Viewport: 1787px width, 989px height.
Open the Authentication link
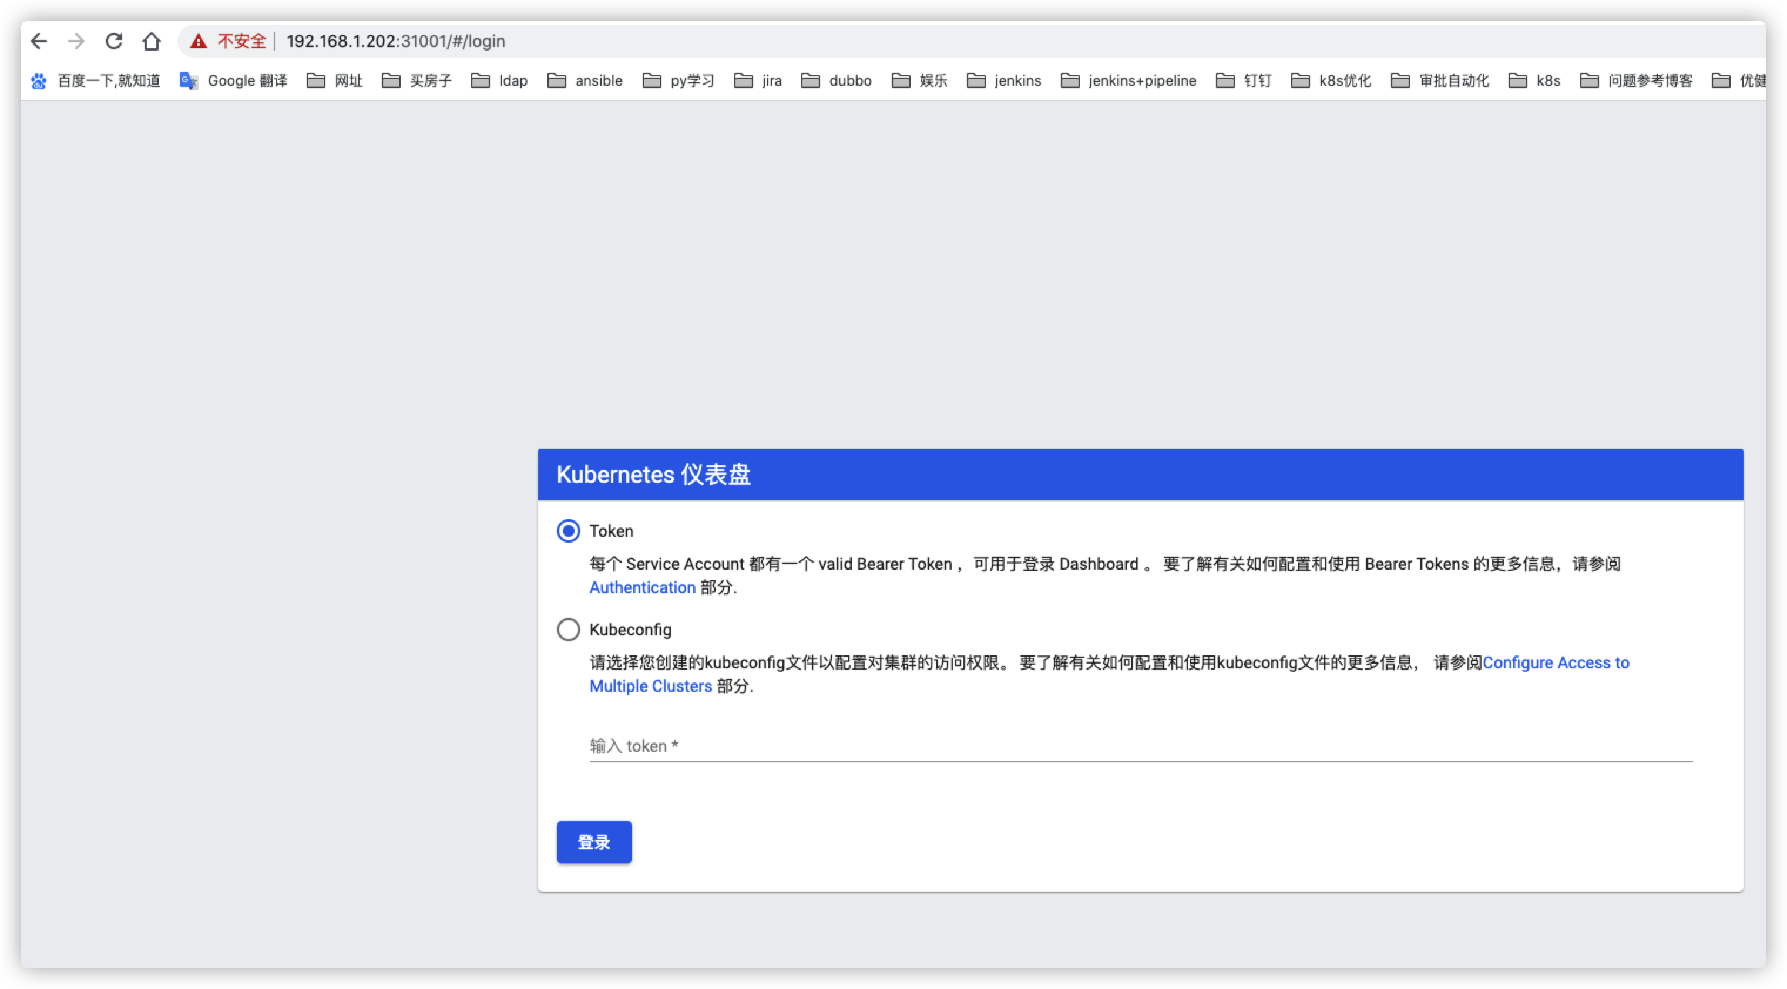(x=643, y=587)
